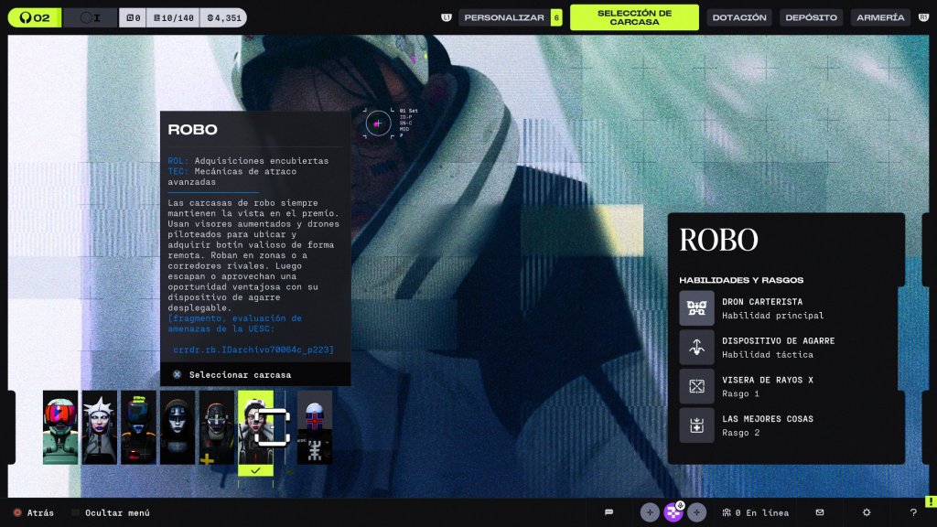This screenshot has height=527, width=937.
Task: Click Las Mejores Cosas trait icon
Action: 696,425
